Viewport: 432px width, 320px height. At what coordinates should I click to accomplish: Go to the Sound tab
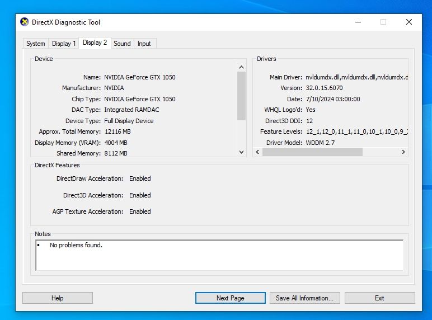coord(122,44)
